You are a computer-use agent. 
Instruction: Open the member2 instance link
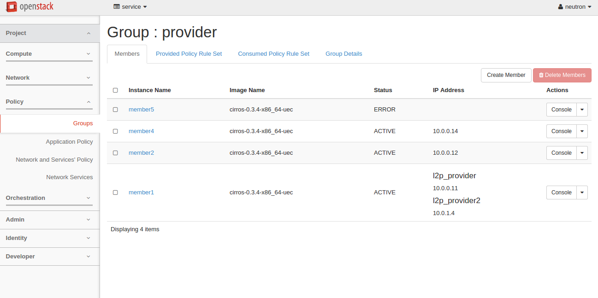coord(141,153)
